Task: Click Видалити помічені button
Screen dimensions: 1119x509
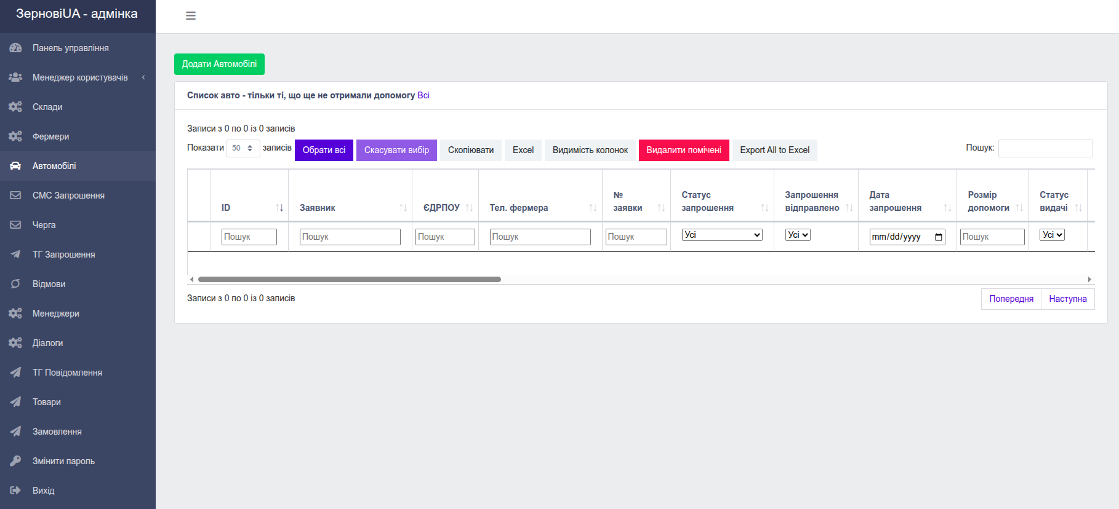Action: coord(684,150)
